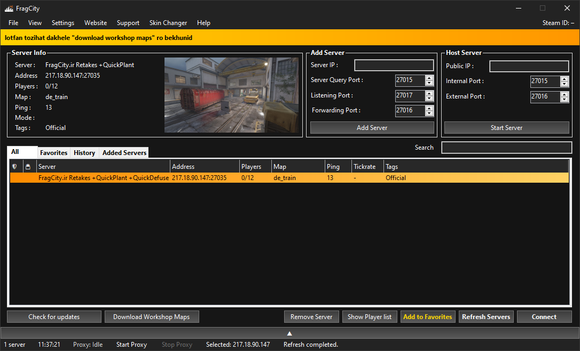Decrease External Port value
The height and width of the screenshot is (351, 580).
point(565,99)
